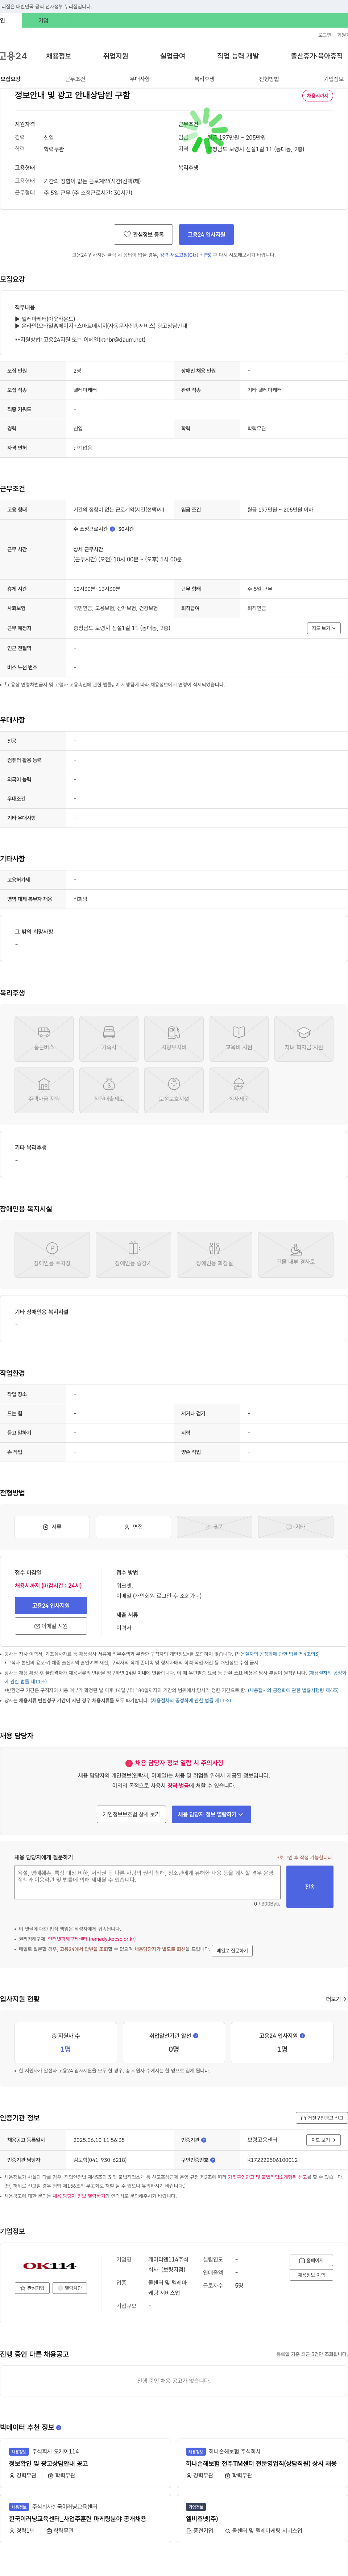Open the 직업 능력 개발 menu
The height and width of the screenshot is (2576, 348).
pos(238,56)
